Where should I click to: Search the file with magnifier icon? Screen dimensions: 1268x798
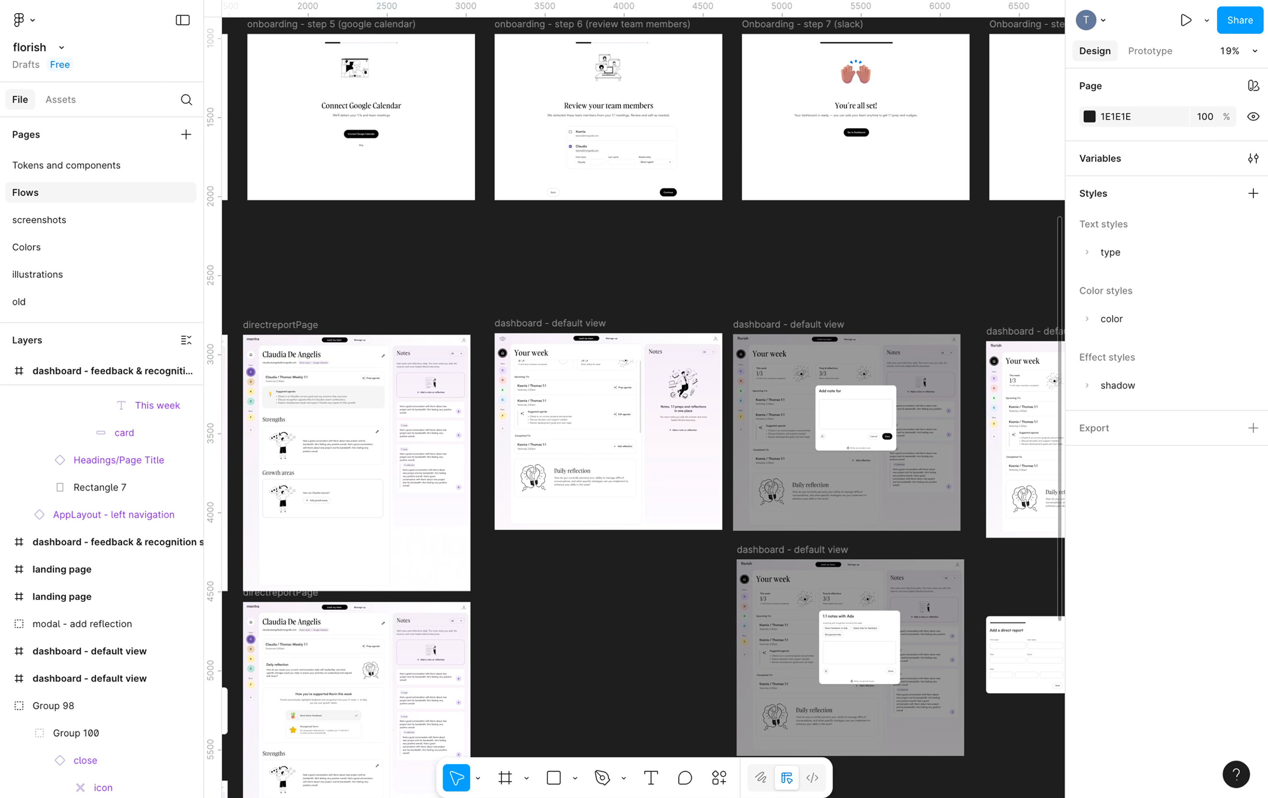(186, 99)
